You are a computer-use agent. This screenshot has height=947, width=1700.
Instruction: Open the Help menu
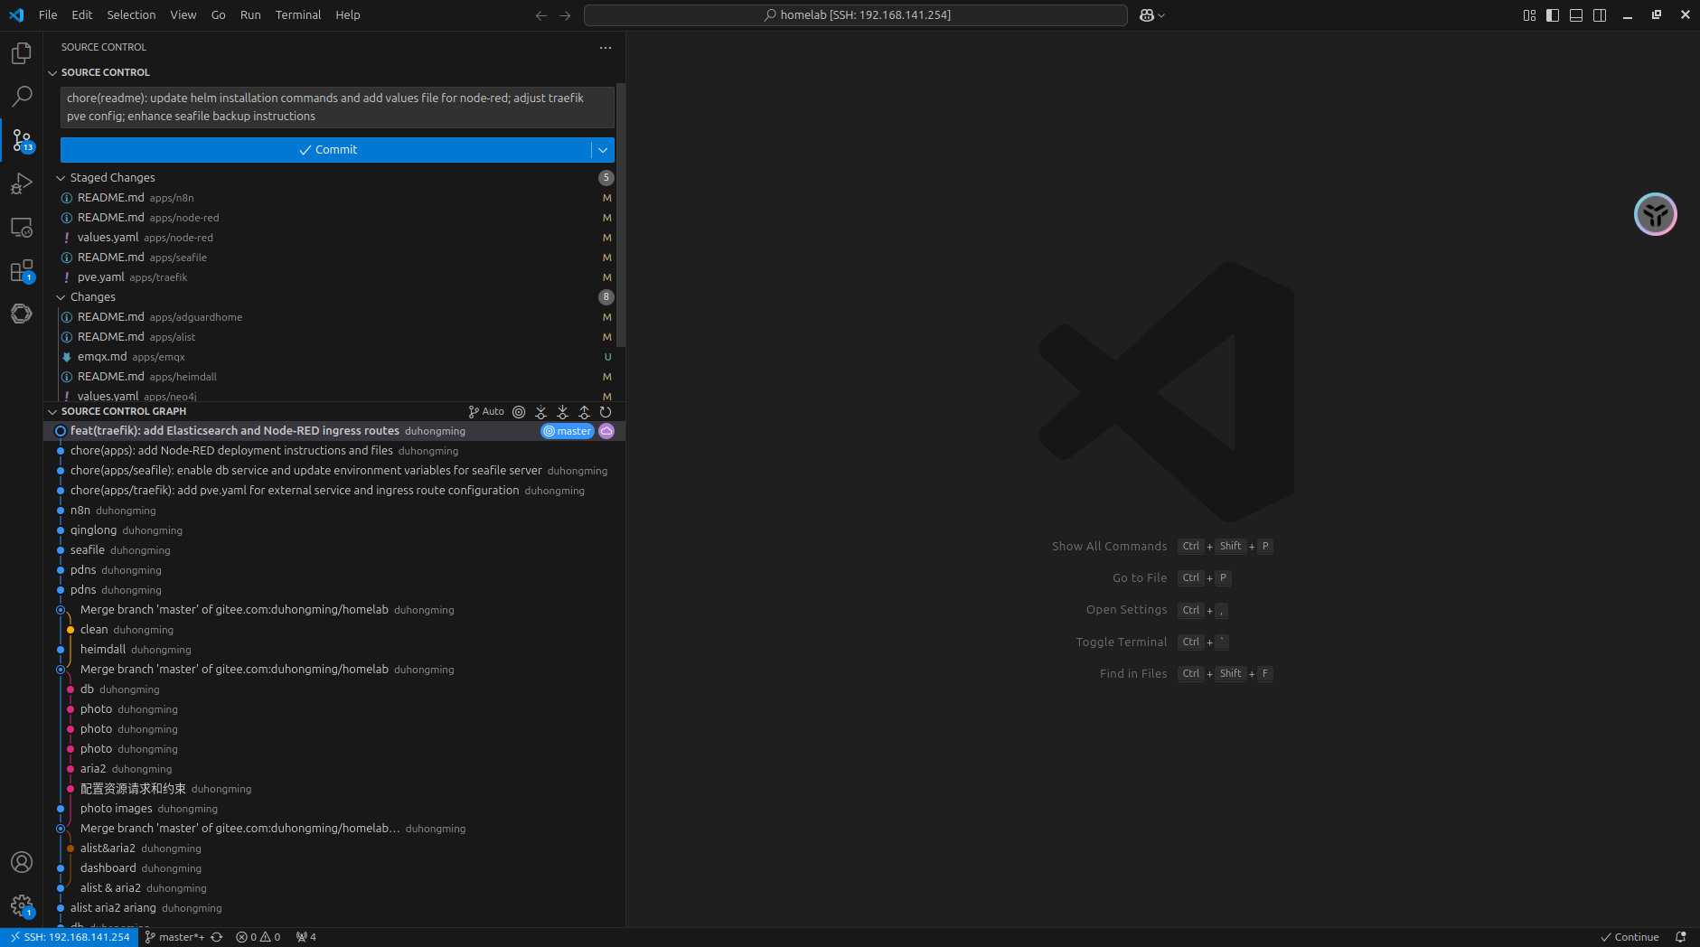click(x=348, y=15)
